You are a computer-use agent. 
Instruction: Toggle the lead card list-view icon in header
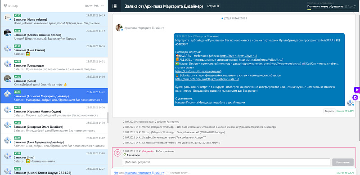tap(114, 6)
